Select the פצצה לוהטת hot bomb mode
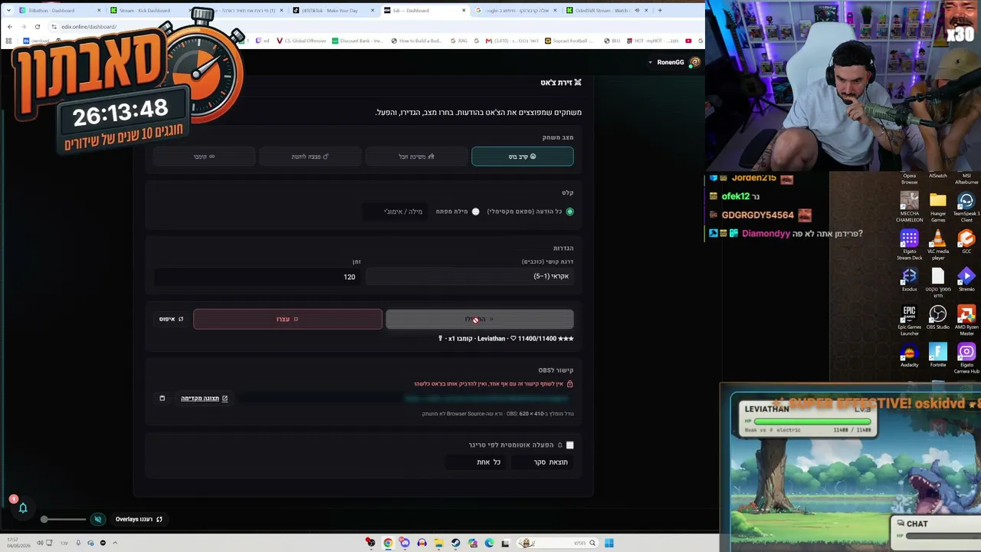 (310, 156)
